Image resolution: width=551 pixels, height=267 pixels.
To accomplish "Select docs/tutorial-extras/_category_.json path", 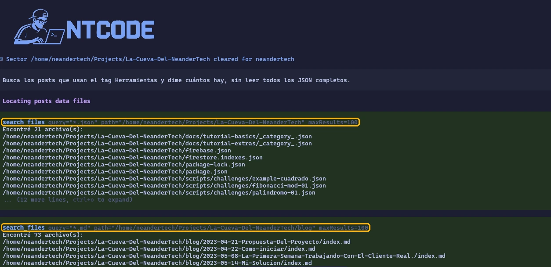I will pos(157,143).
